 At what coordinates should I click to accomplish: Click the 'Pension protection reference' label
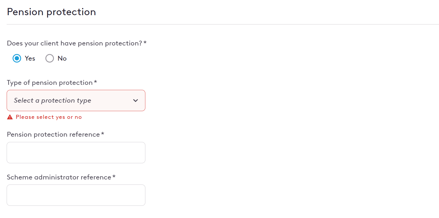point(53,135)
